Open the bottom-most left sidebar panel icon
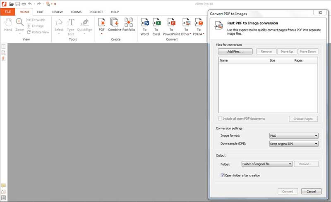The width and height of the screenshot is (331, 202). pyautogui.click(x=3, y=198)
